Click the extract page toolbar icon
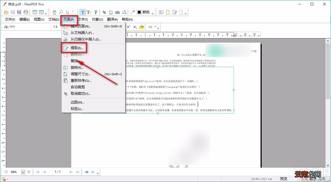Viewport: 331px width, 182px height. [175, 12]
